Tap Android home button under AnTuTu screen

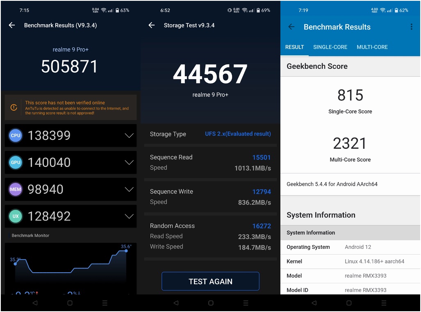tap(70, 303)
